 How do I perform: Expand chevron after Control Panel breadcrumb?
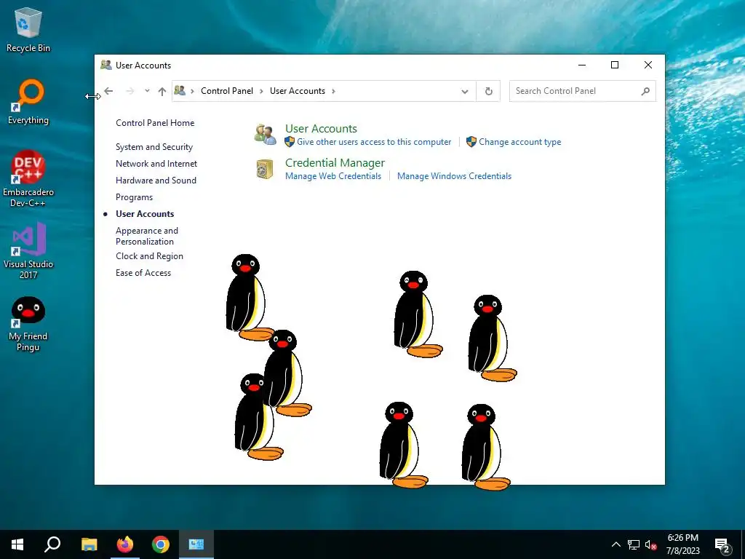coord(261,91)
